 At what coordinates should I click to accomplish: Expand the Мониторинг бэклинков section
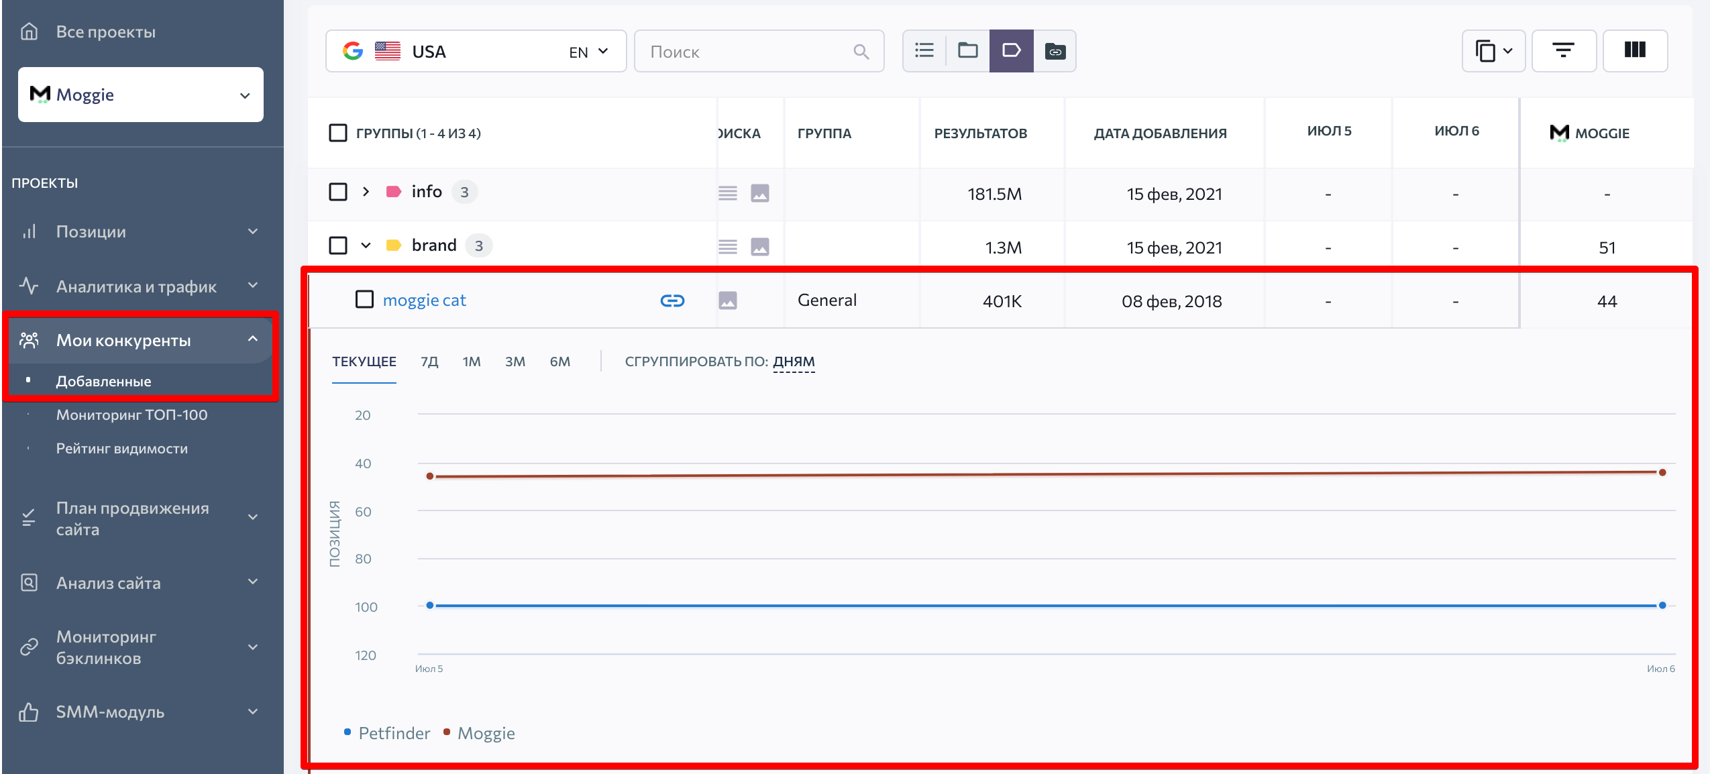coord(253,647)
